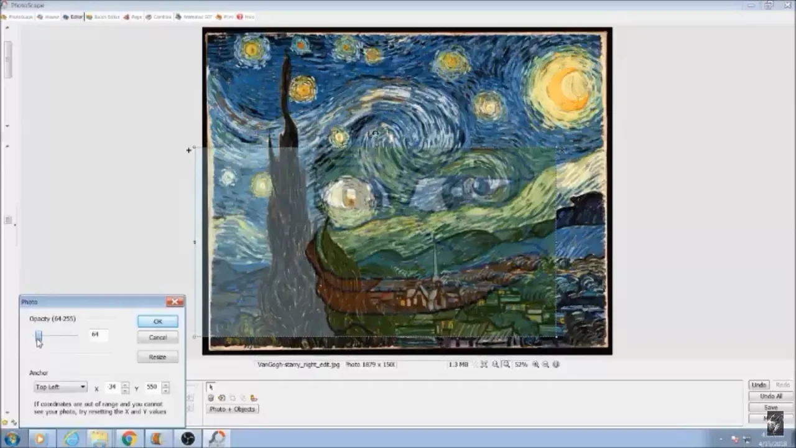Screen dimensions: 796x448
Task: Open Windows Media Player from the taskbar
Action: click(40, 439)
